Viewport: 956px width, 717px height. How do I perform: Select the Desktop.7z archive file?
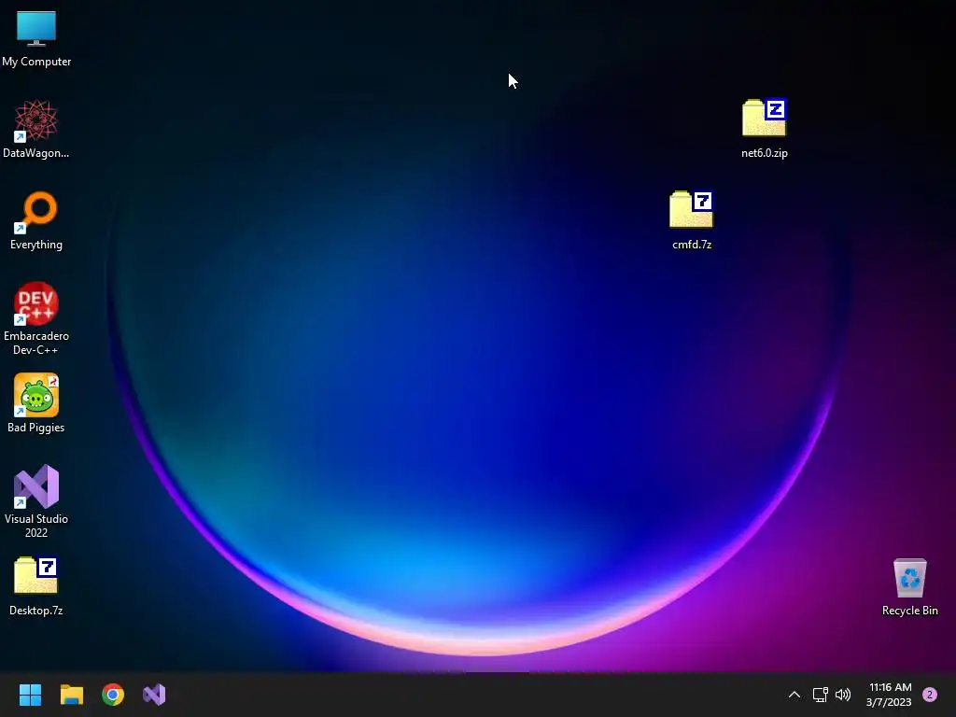tap(36, 575)
